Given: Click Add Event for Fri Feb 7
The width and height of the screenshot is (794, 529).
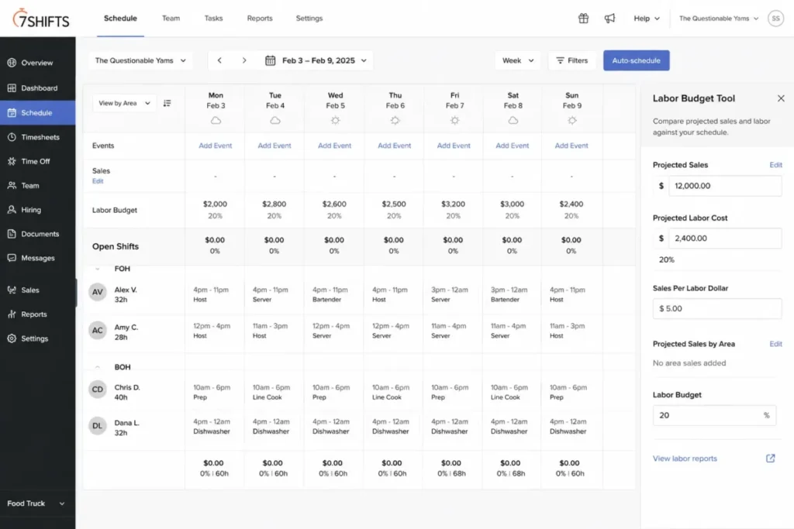Looking at the screenshot, I should (454, 146).
